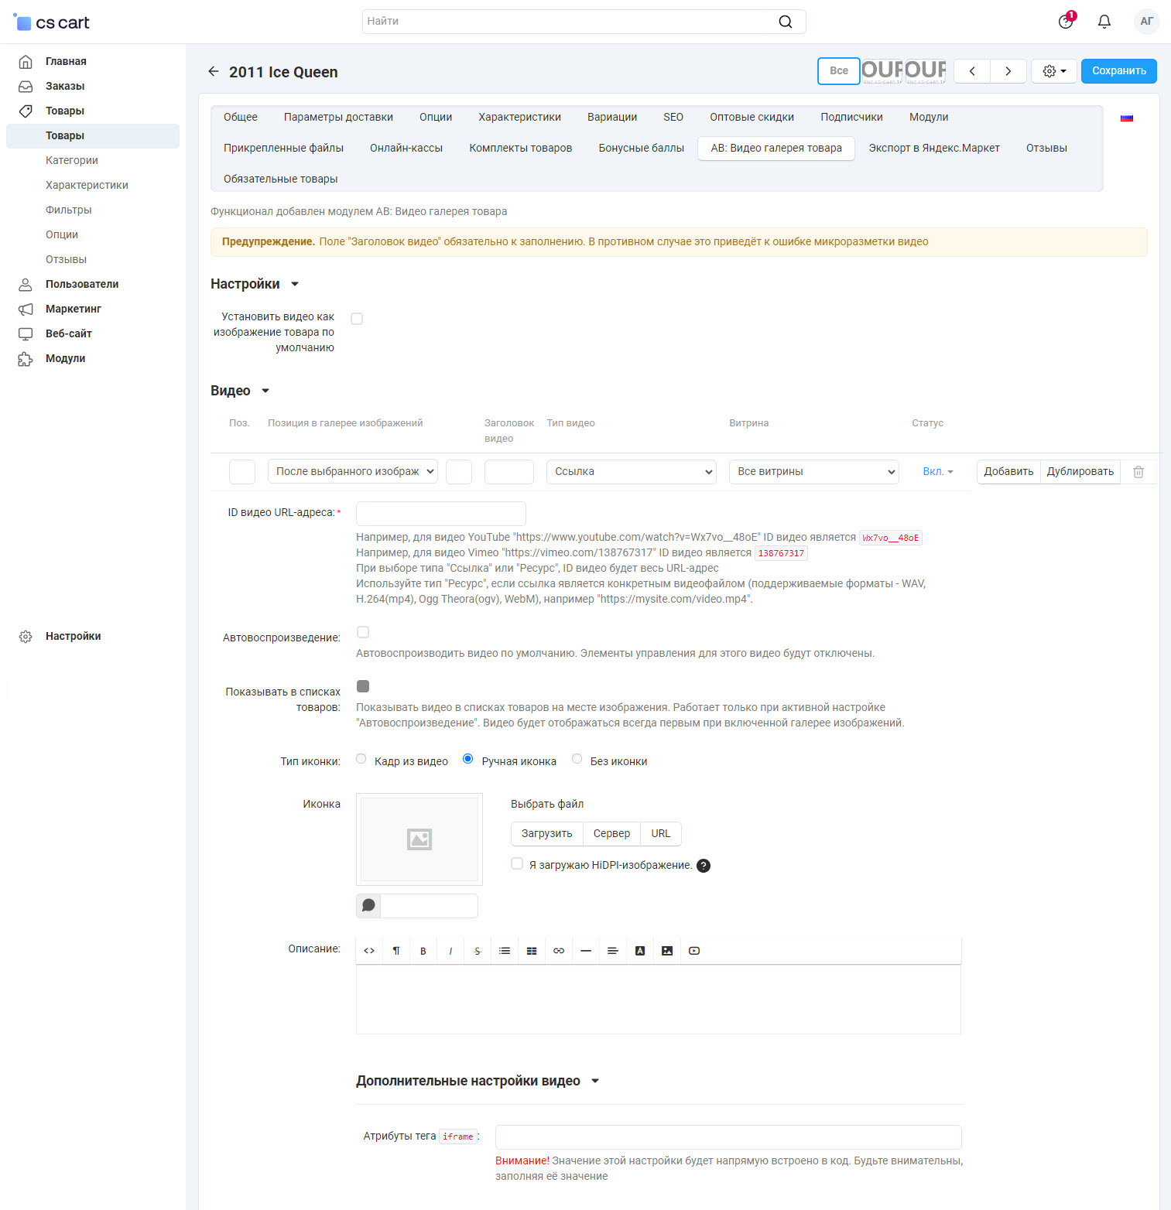Click the icon image placeholder thumbnail
The image size is (1171, 1210).
419,839
